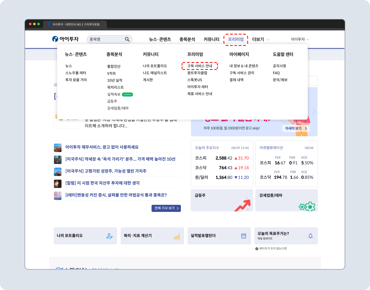
Task: Select 결제 내역 entry
Action: click(236, 80)
